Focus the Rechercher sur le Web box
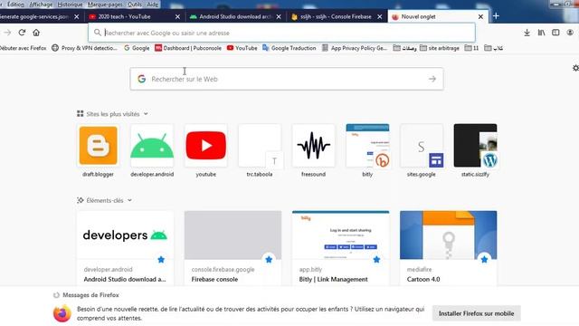Image resolution: width=579 pixels, height=326 pixels. (287, 79)
